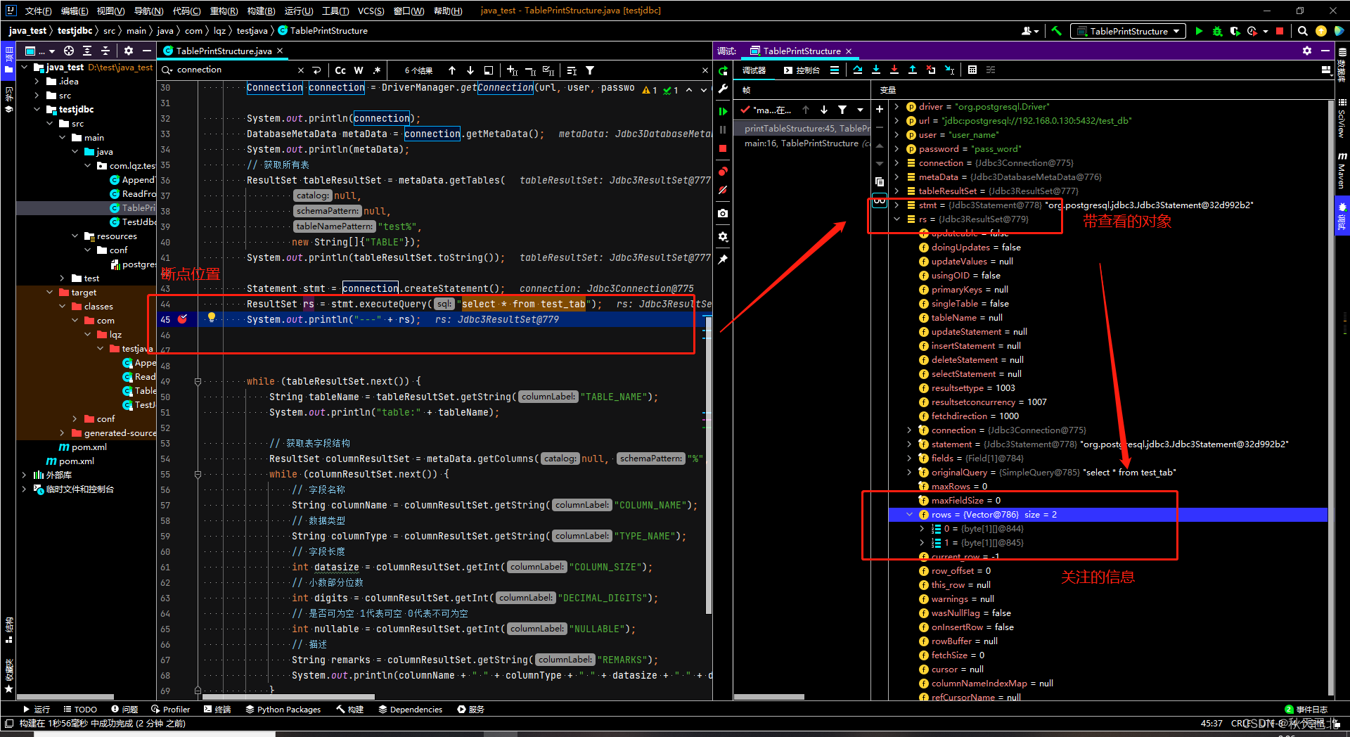Open the 事件日志 event log
The width and height of the screenshot is (1350, 737).
click(x=1306, y=710)
